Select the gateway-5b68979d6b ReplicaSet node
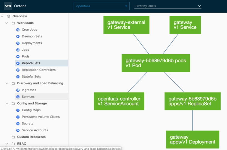The width and height of the screenshot is (227, 150). click(x=192, y=101)
